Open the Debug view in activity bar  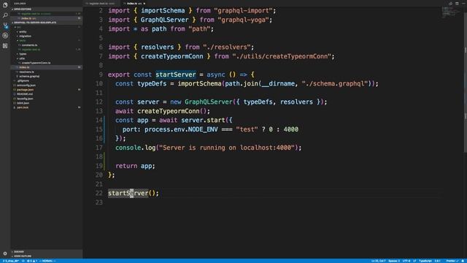click(5, 36)
